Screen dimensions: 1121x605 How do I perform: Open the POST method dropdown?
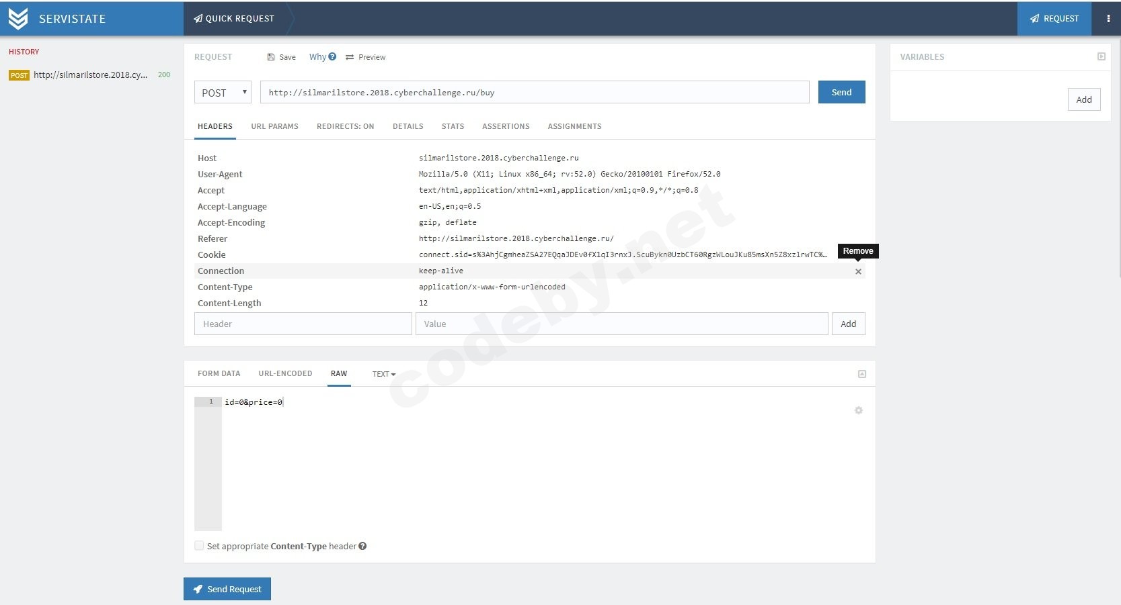(223, 93)
